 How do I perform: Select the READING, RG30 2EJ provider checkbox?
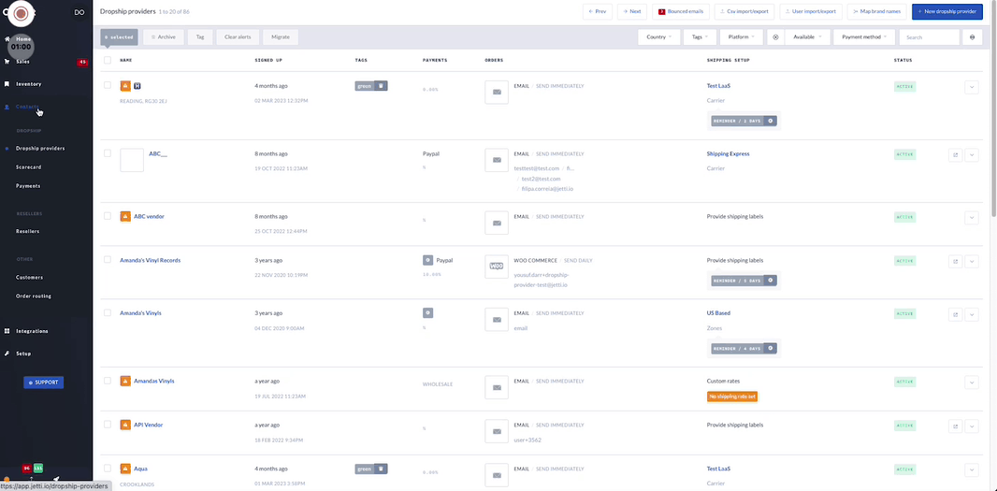pyautogui.click(x=108, y=85)
